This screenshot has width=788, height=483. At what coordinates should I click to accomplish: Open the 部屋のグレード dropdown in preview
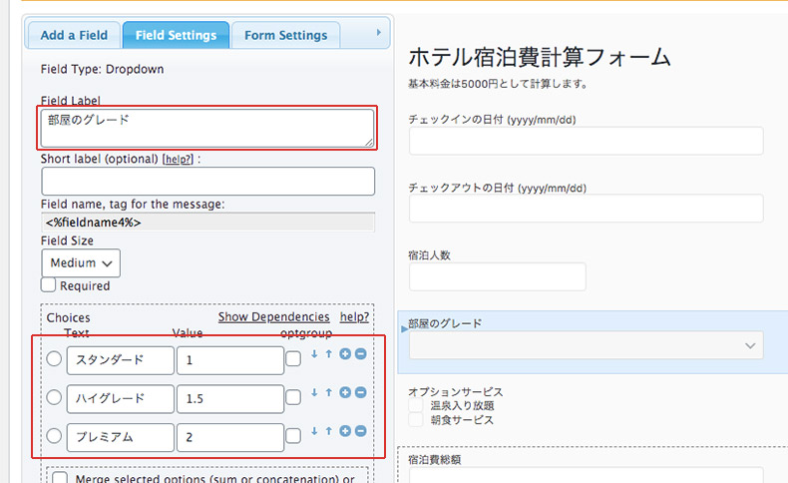pos(586,345)
